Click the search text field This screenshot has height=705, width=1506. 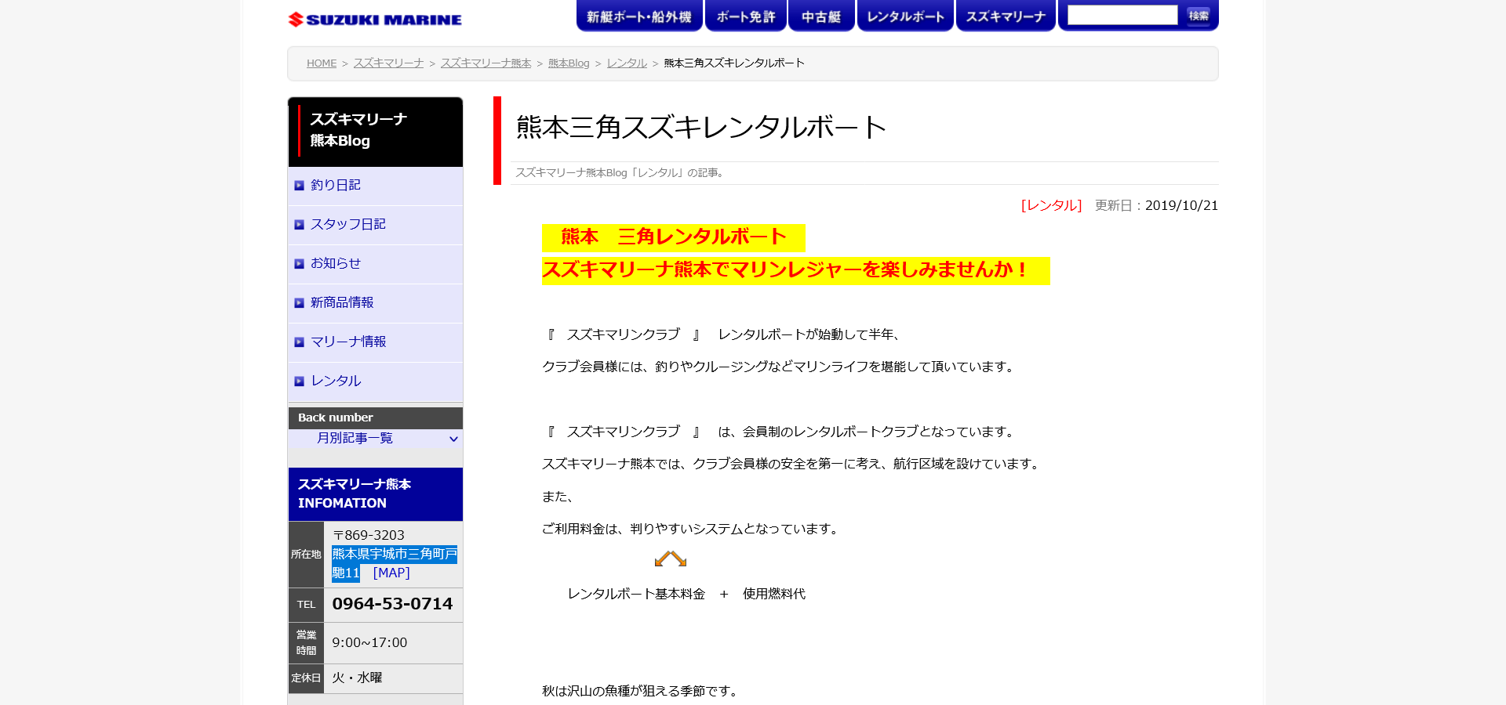pyautogui.click(x=1122, y=15)
